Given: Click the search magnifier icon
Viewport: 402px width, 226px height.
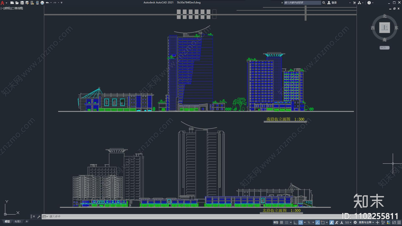Looking at the screenshot, I should tap(324, 3).
